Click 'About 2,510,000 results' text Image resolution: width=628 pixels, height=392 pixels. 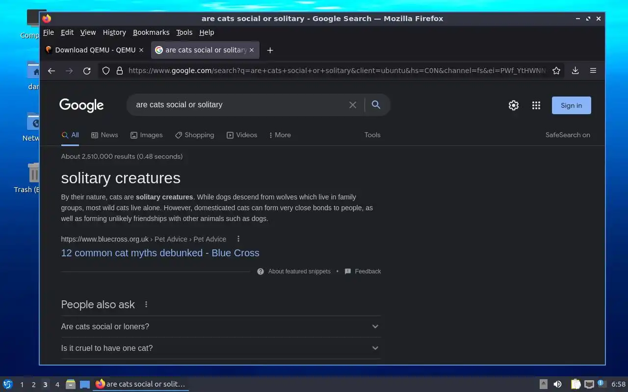(x=122, y=157)
